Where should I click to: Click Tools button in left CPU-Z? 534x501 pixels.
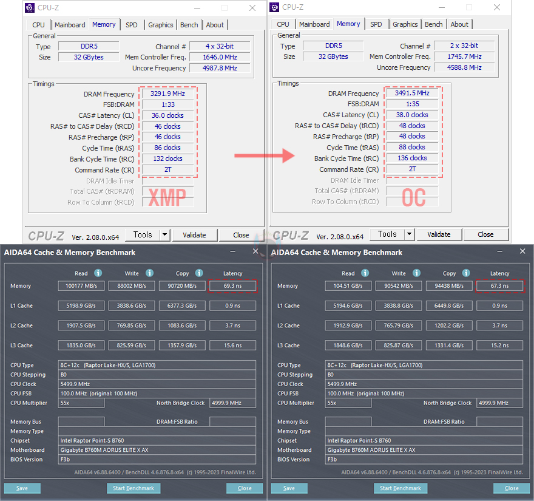[143, 235]
